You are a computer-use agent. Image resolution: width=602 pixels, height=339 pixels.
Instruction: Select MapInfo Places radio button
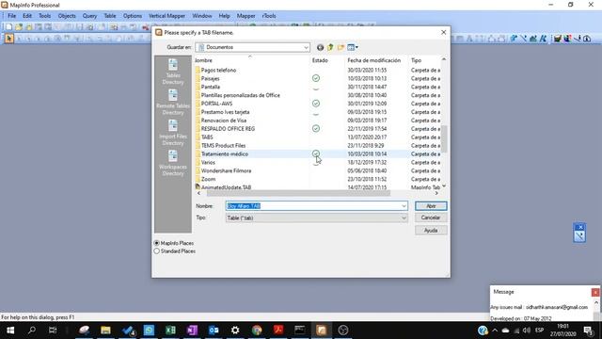coord(157,243)
